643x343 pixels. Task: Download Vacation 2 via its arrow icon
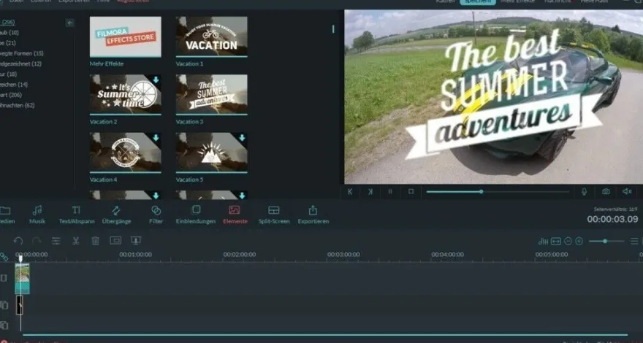156,80
